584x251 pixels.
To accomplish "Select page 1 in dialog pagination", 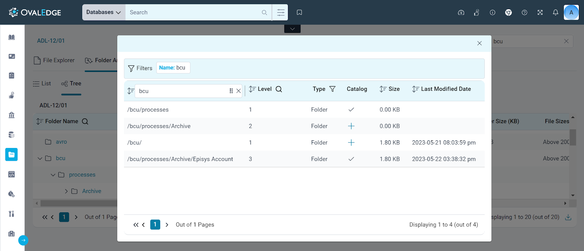I will [155, 224].
